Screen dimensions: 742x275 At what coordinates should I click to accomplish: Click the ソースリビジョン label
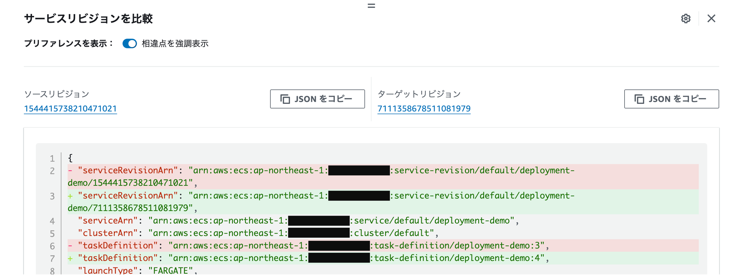56,94
